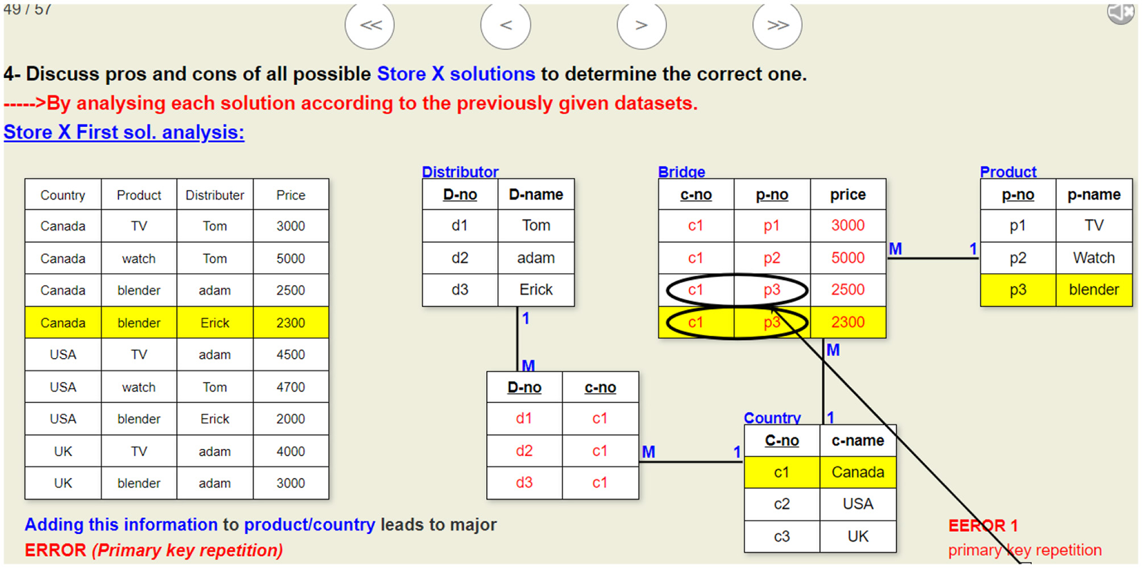Select the Bridge table title
Image resolution: width=1142 pixels, height=568 pixels.
(x=681, y=172)
